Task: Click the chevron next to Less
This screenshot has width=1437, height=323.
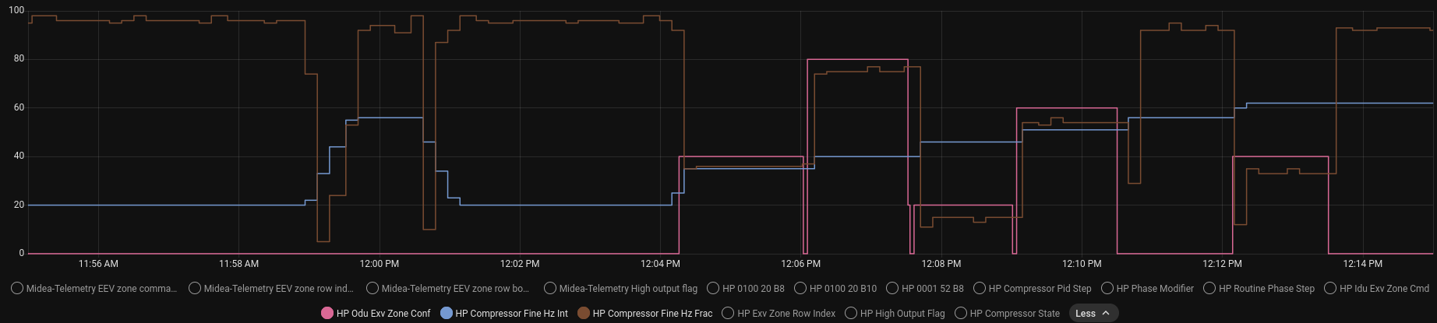Action: 1106,313
